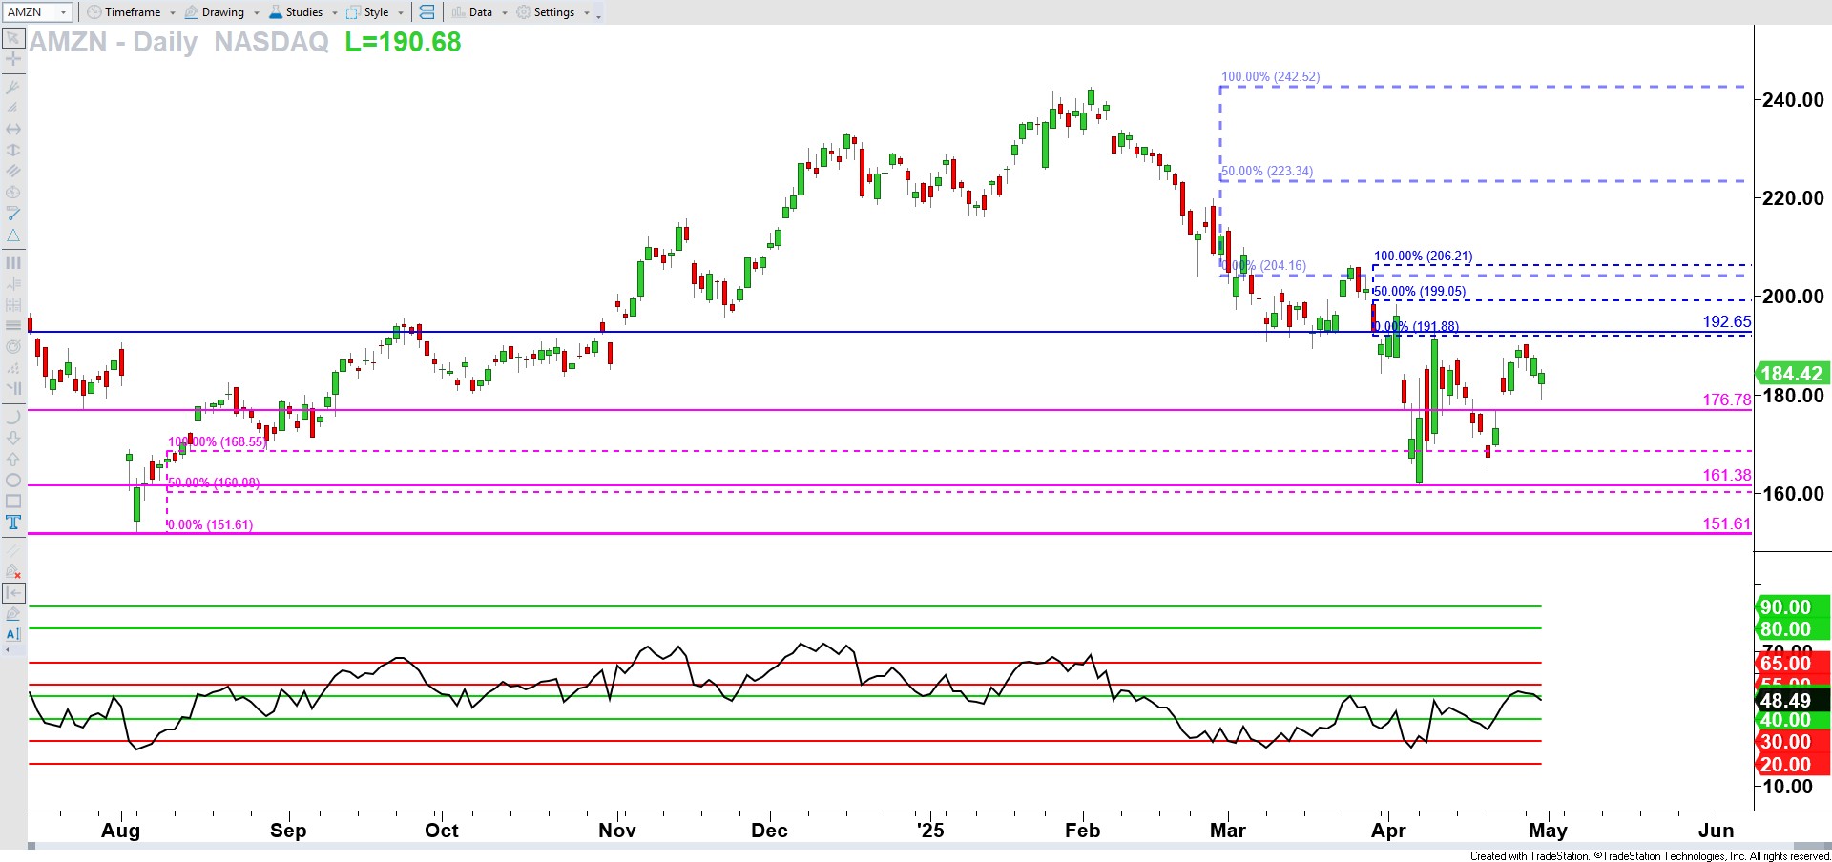This screenshot has width=1832, height=862.
Task: Click the horizontal scrollbar left handle
Action: pyautogui.click(x=31, y=846)
